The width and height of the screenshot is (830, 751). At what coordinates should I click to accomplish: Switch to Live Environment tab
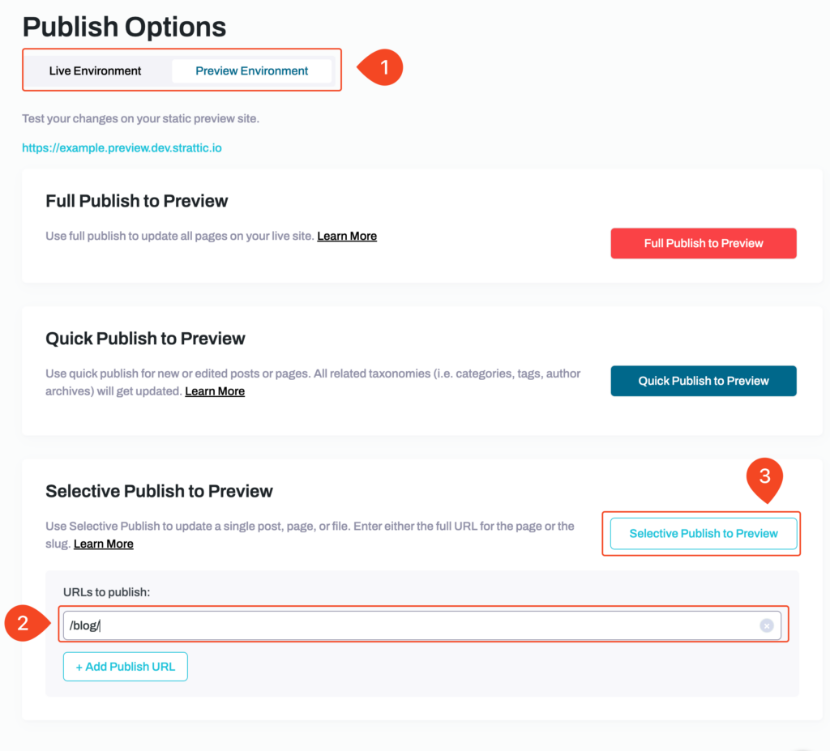(96, 71)
